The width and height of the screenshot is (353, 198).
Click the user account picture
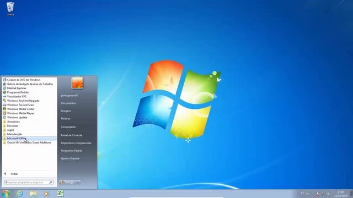pos(77,83)
